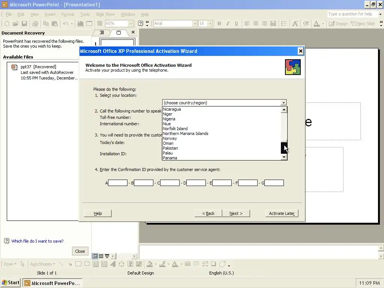384x288 pixels.
Task: Switch to the Outline tab in slides pane
Action: [x=102, y=33]
